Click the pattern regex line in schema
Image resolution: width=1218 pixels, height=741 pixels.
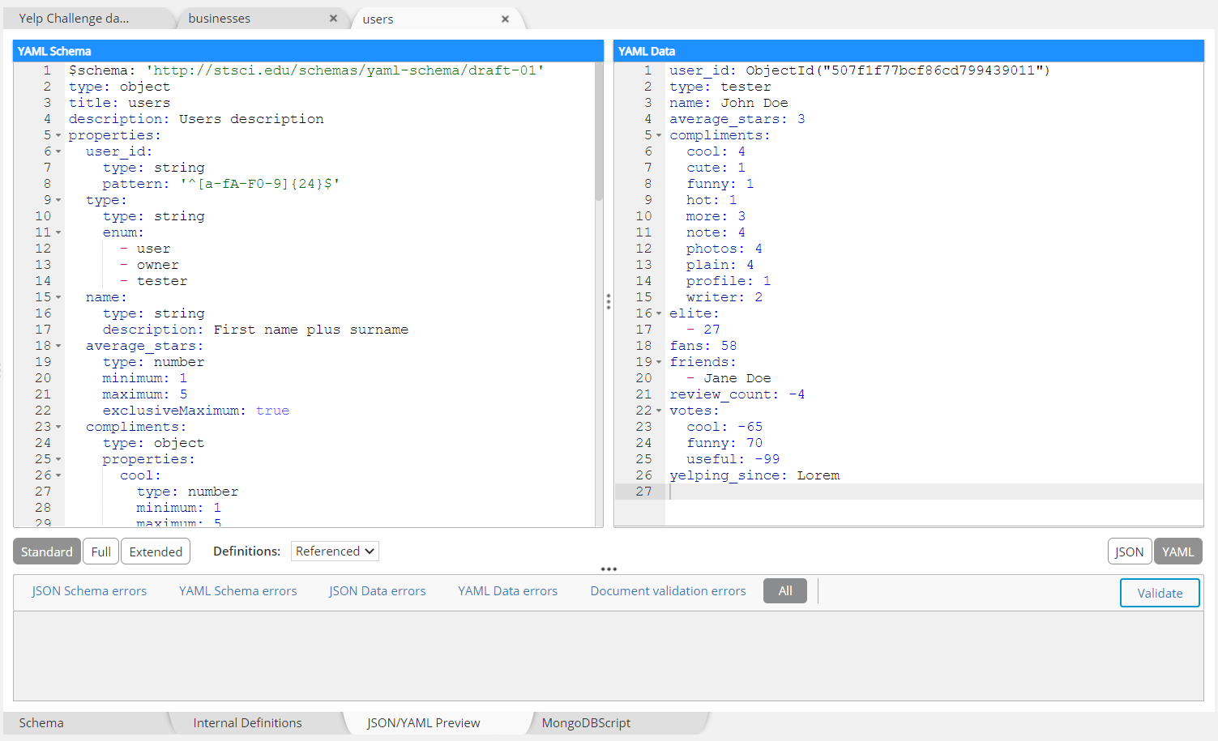[x=221, y=184]
